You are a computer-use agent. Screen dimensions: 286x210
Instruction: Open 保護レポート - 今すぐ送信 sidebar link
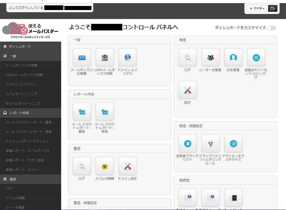pos(30,160)
